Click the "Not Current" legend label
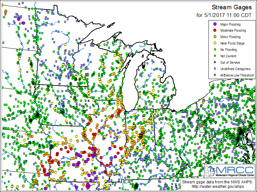The image size is (257, 192). [x=228, y=56]
